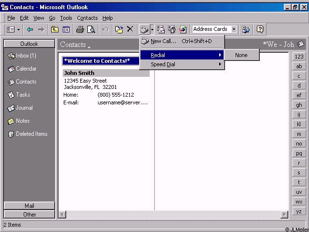The image size is (309, 232).
Task: Click the AutoDialer phone icon
Action: click(x=144, y=29)
